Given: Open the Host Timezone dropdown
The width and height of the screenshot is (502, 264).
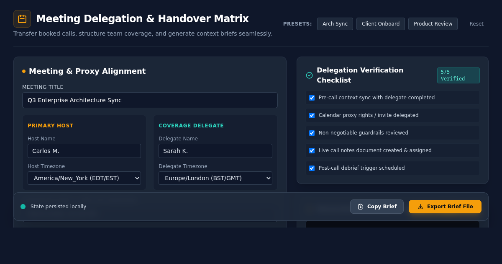Looking at the screenshot, I should point(84,178).
